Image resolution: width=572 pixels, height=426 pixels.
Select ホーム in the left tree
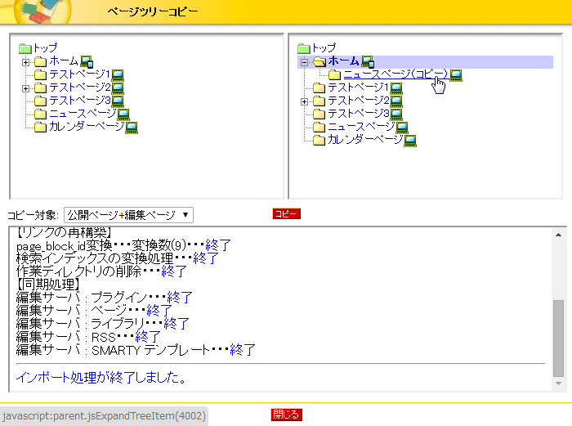[x=64, y=61]
